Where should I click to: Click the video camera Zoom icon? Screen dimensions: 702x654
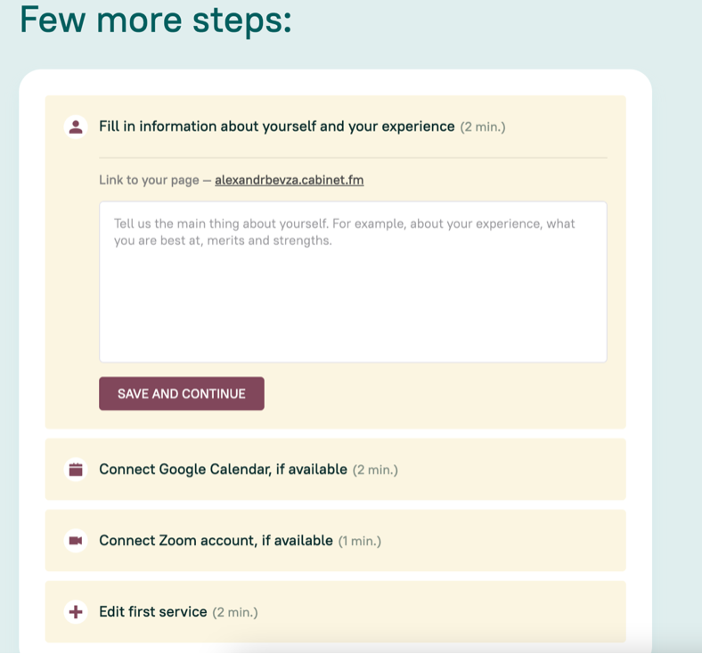[76, 541]
